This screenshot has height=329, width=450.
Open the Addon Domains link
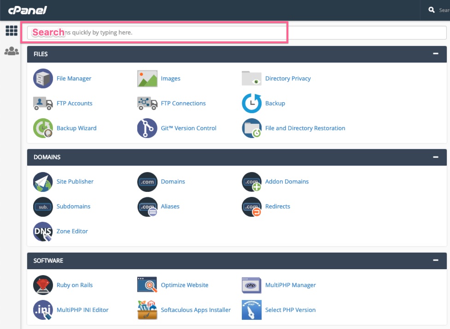[286, 182]
